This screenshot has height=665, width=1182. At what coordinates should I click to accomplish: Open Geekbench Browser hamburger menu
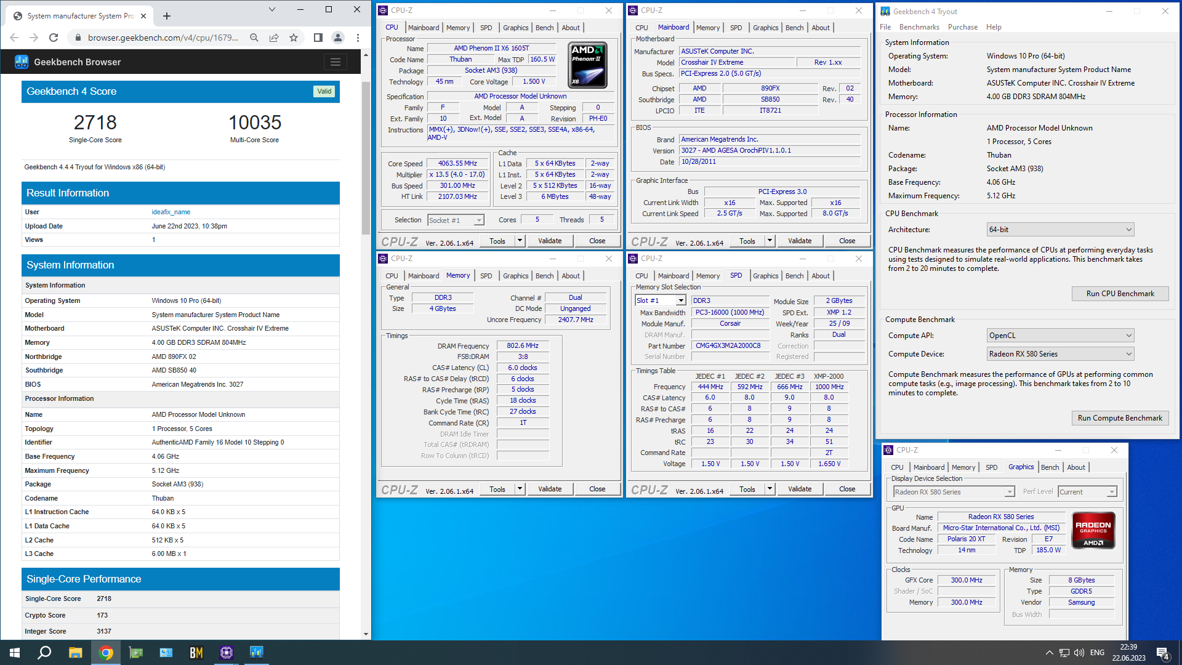coord(335,62)
